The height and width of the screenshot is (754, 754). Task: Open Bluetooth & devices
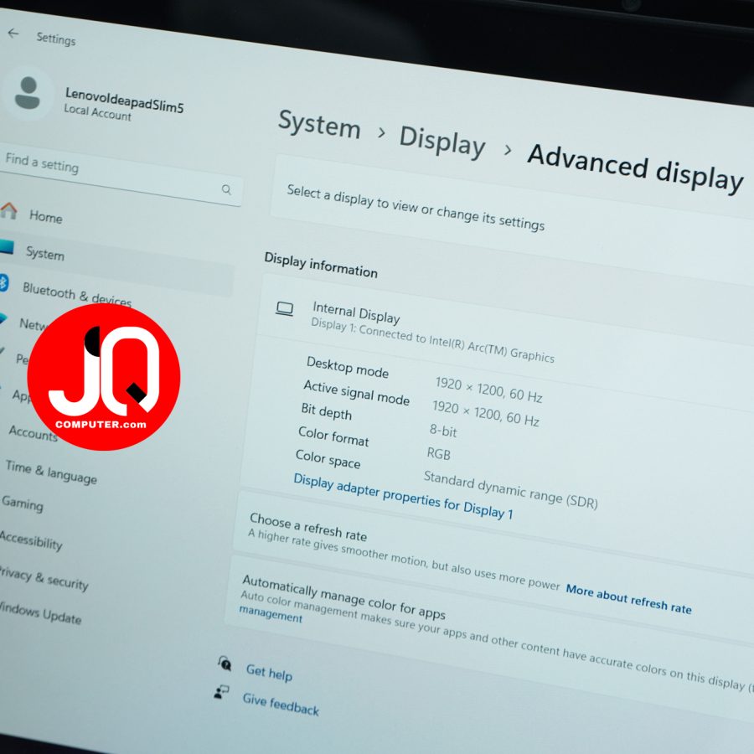[77, 295]
